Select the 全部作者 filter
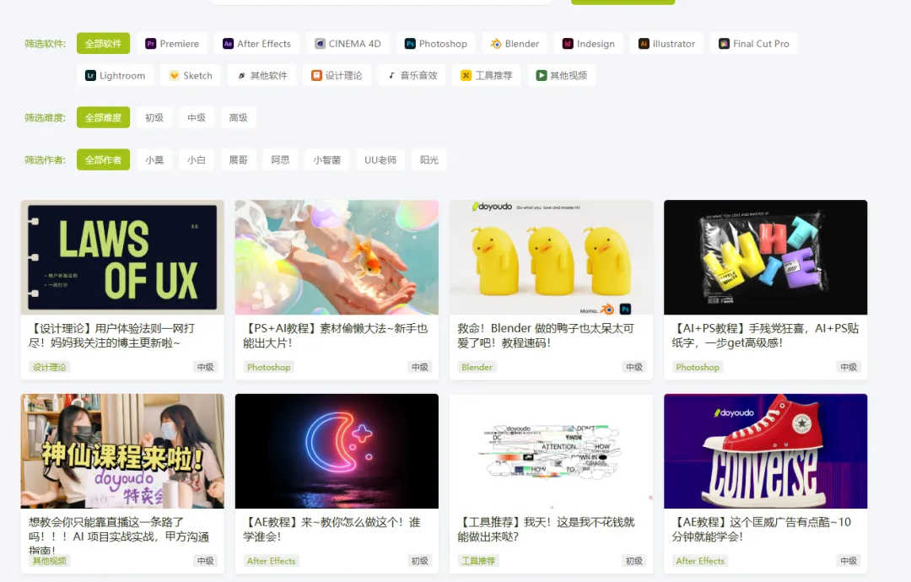Viewport: 911px width, 582px height. point(104,159)
